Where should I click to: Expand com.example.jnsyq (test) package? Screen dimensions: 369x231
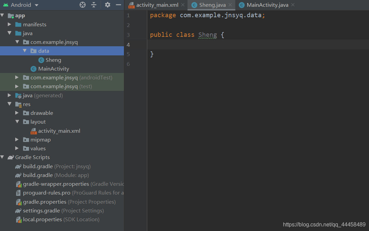[x=17, y=86]
